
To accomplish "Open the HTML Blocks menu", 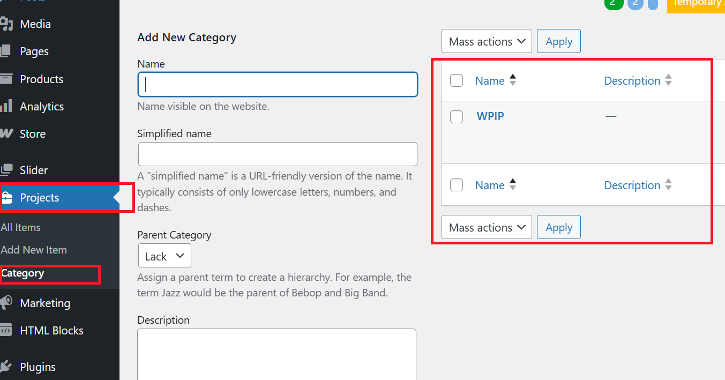I will [51, 331].
